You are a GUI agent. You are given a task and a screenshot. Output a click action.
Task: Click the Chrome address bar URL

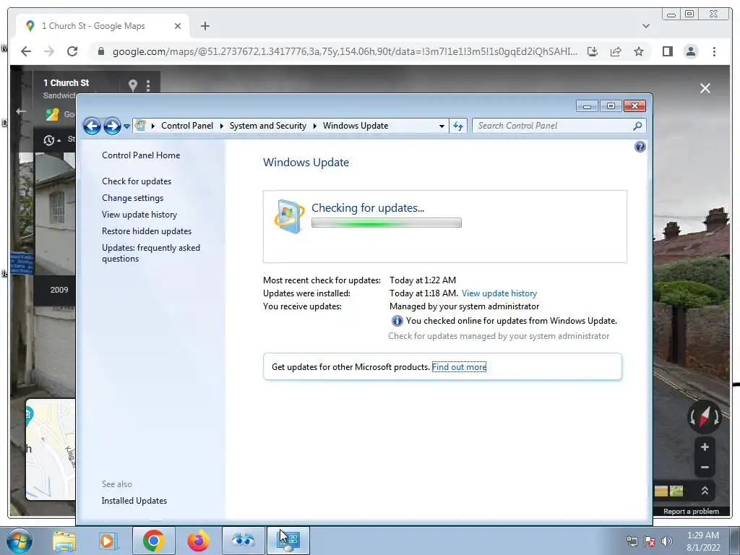tap(345, 51)
